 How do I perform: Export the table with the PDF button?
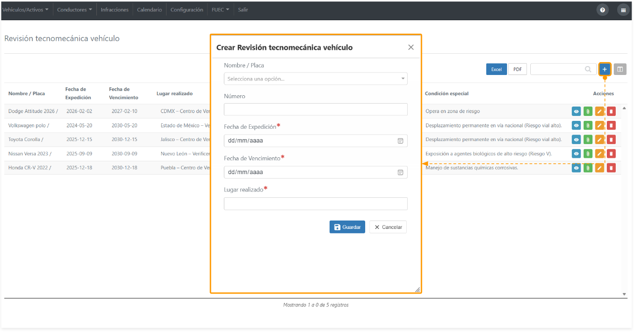(x=517, y=70)
